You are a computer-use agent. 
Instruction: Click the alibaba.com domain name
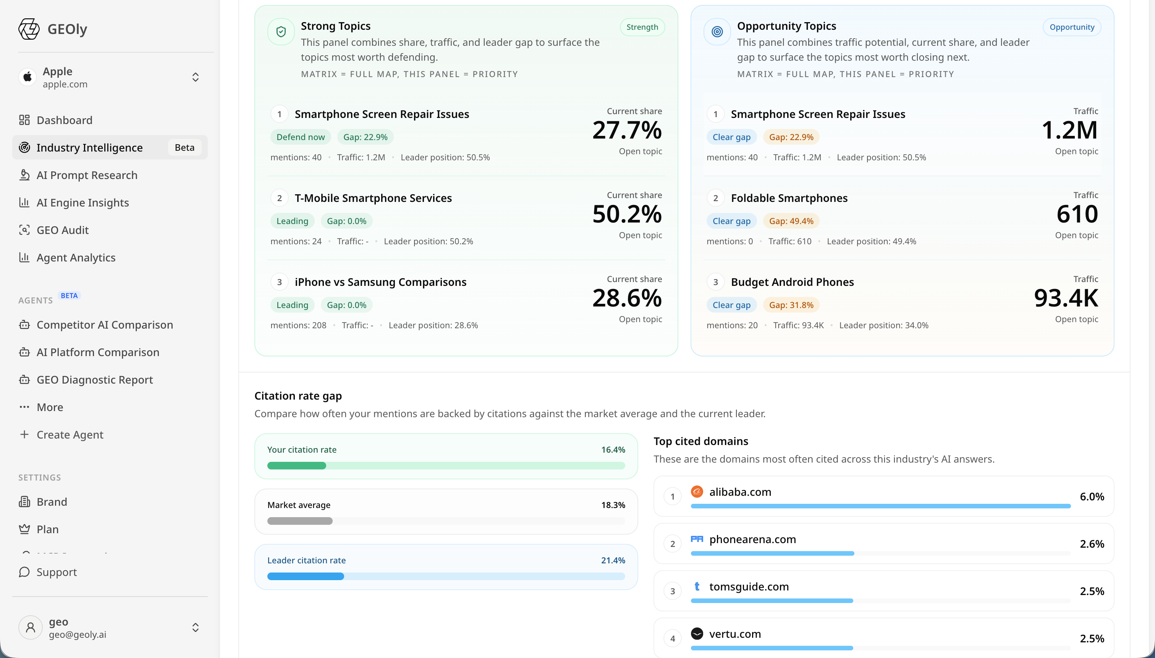click(740, 492)
